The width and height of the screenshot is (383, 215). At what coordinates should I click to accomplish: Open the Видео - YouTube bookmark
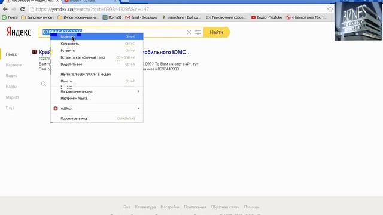(266, 17)
